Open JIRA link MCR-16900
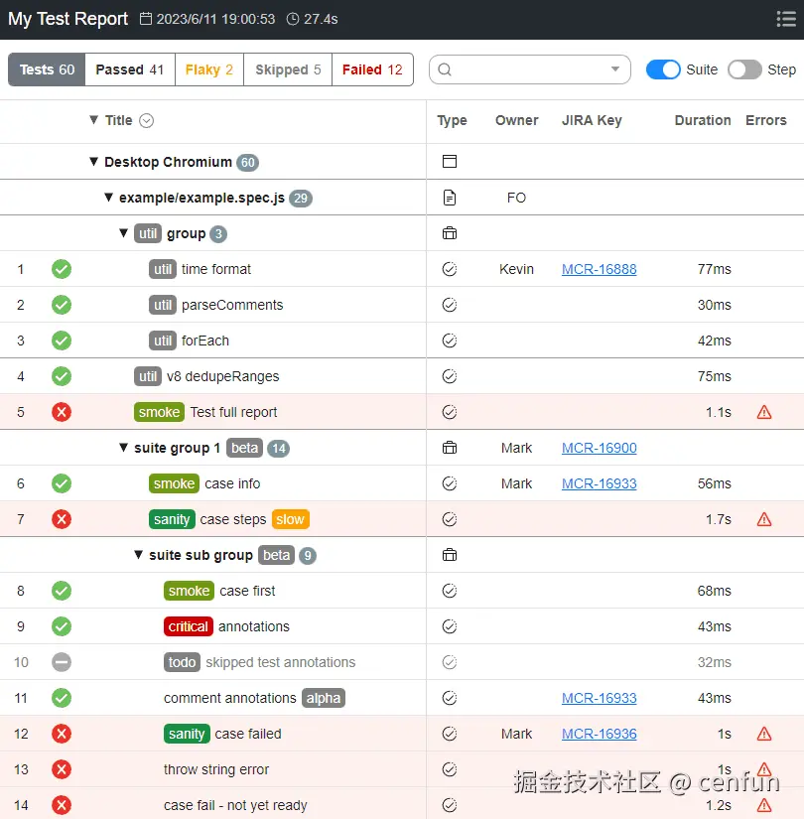 (600, 448)
